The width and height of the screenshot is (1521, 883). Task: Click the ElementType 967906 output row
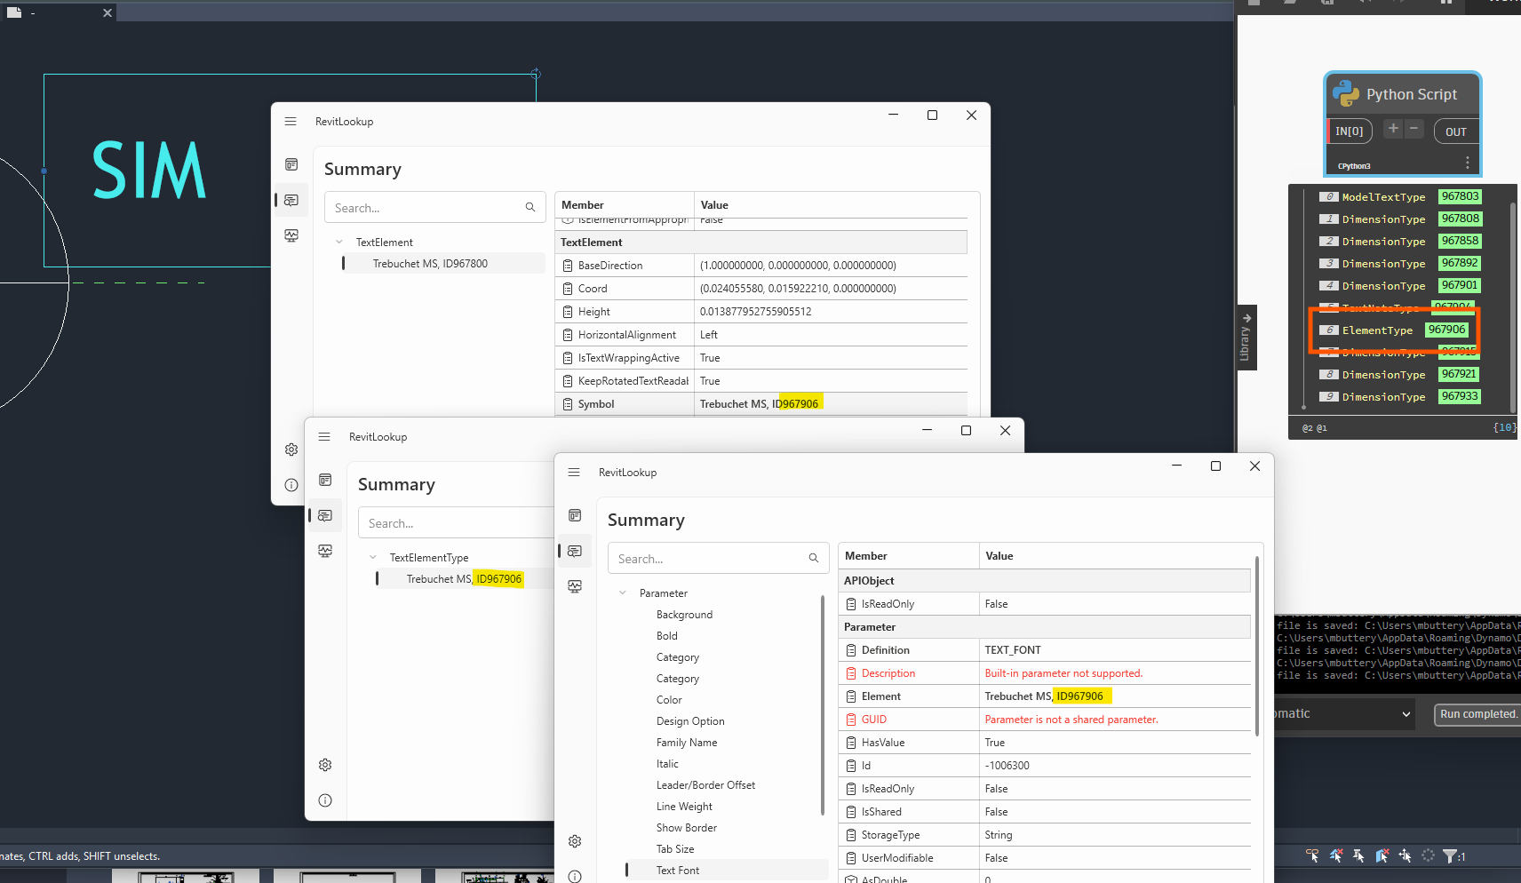point(1394,330)
